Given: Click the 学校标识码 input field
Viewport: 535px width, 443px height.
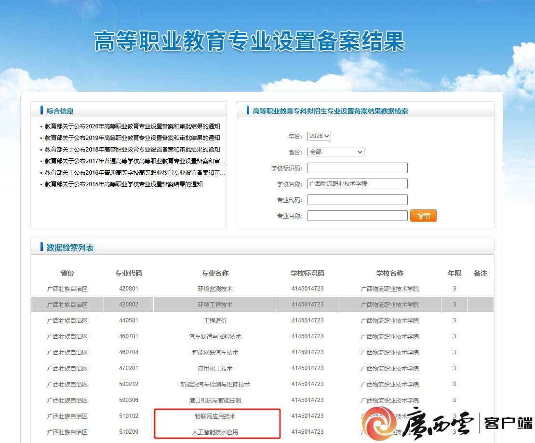Looking at the screenshot, I should [x=357, y=168].
